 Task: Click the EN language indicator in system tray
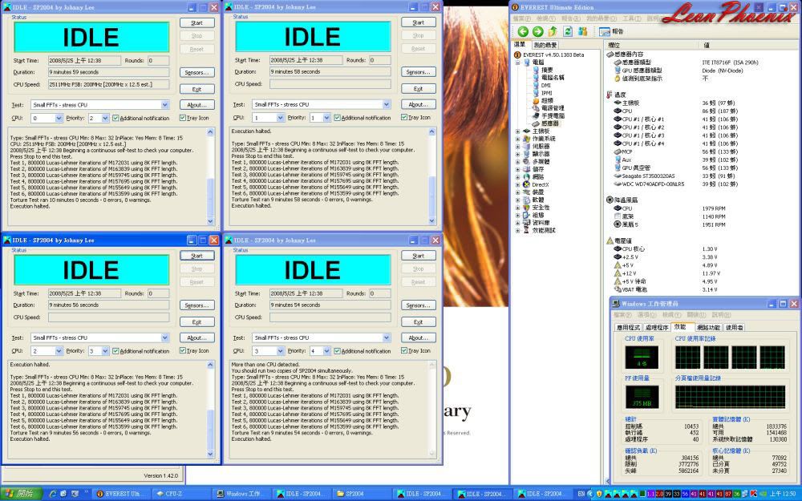[x=581, y=494]
